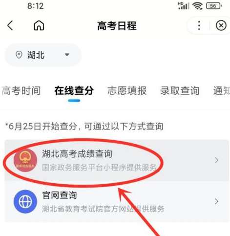Close the mini program with X icon
Image resolution: width=230 pixels, height=236 pixels.
221,25
